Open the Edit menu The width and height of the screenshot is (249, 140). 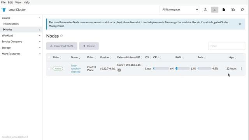[11, 2]
